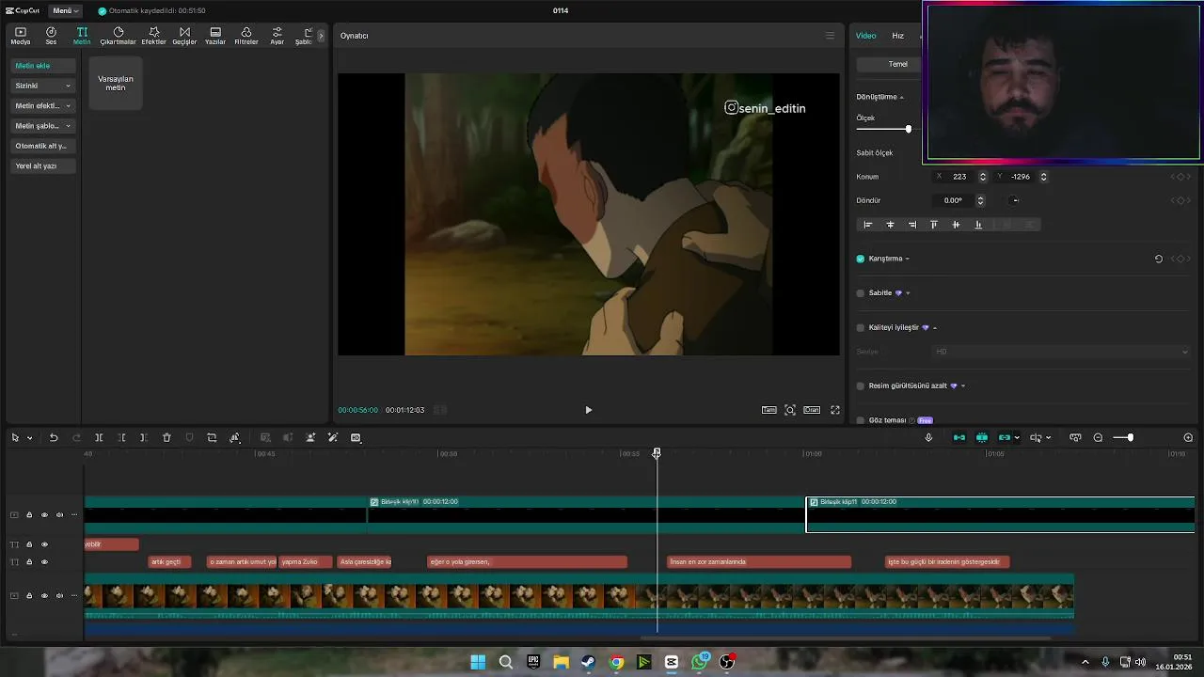Screen dimensions: 1204x677
Task: Enable the Kaliteyi iyileştir checkbox
Action: 860,328
